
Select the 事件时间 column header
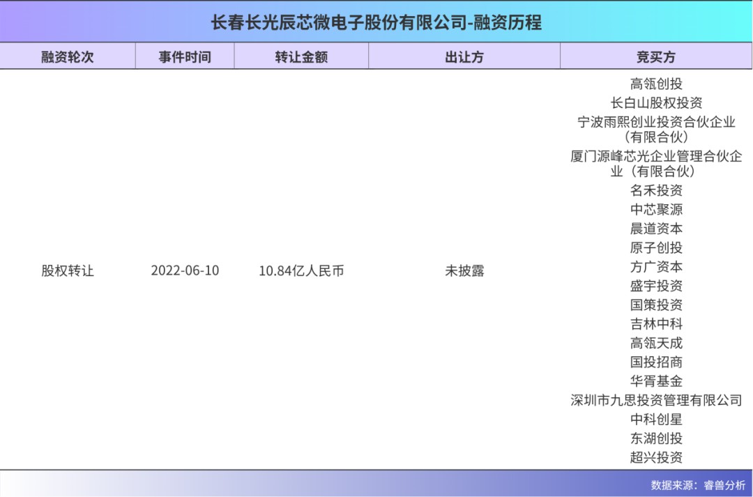click(x=185, y=57)
